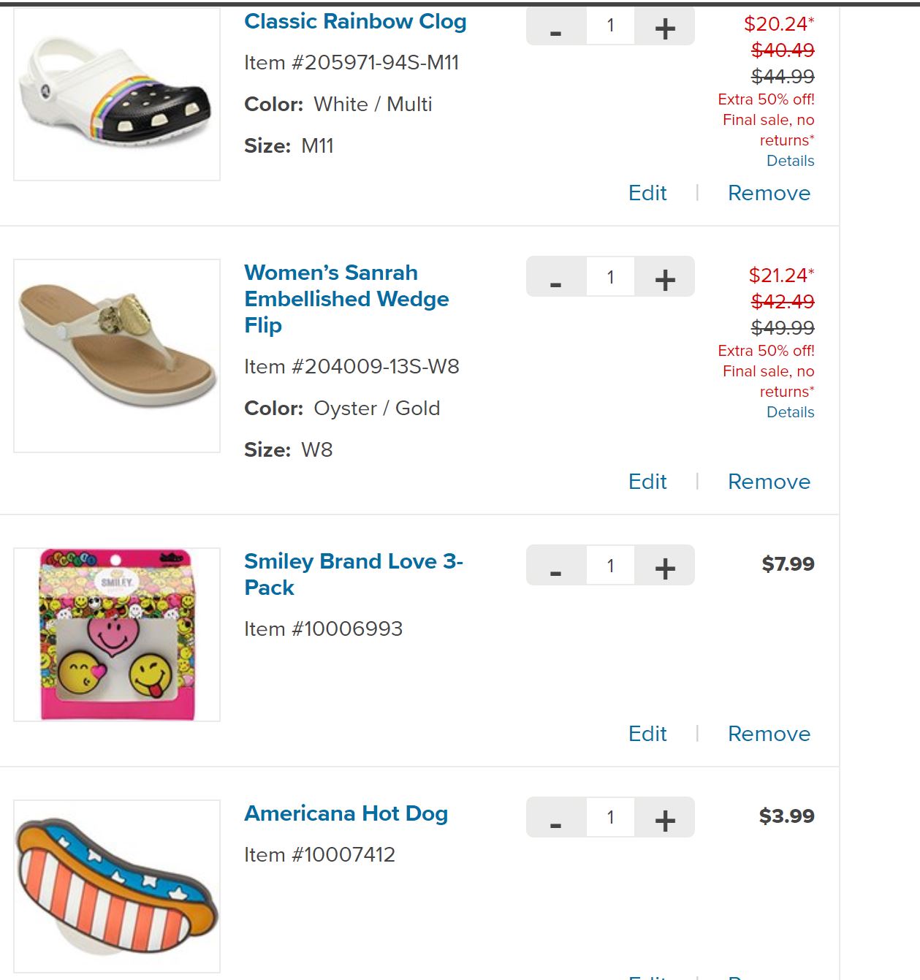Click minus button for Sanrah Wedge Flip

556,278
